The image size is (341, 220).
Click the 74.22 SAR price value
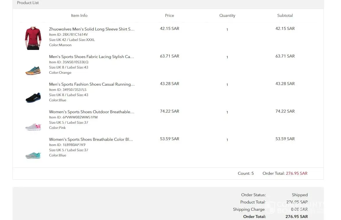pyautogui.click(x=170, y=111)
